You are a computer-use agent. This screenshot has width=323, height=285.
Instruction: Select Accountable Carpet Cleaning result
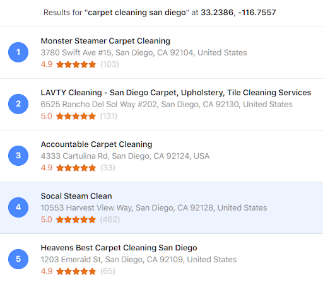[97, 144]
